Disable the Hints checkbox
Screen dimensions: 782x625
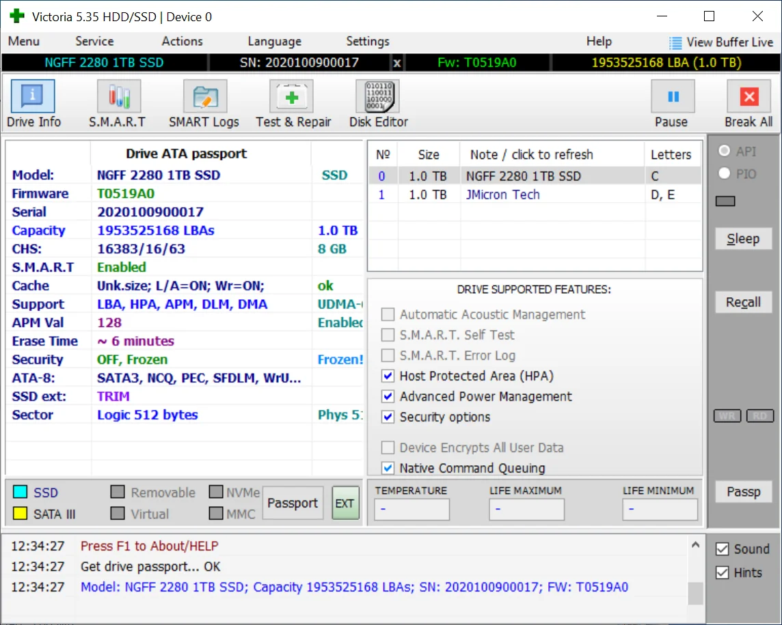click(x=722, y=572)
